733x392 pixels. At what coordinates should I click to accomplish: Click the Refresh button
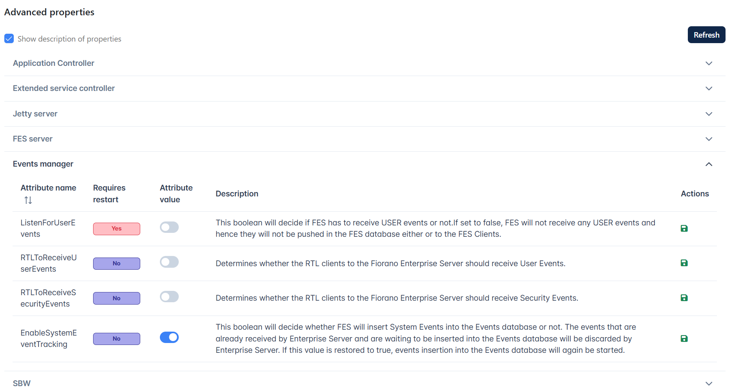[706, 35]
